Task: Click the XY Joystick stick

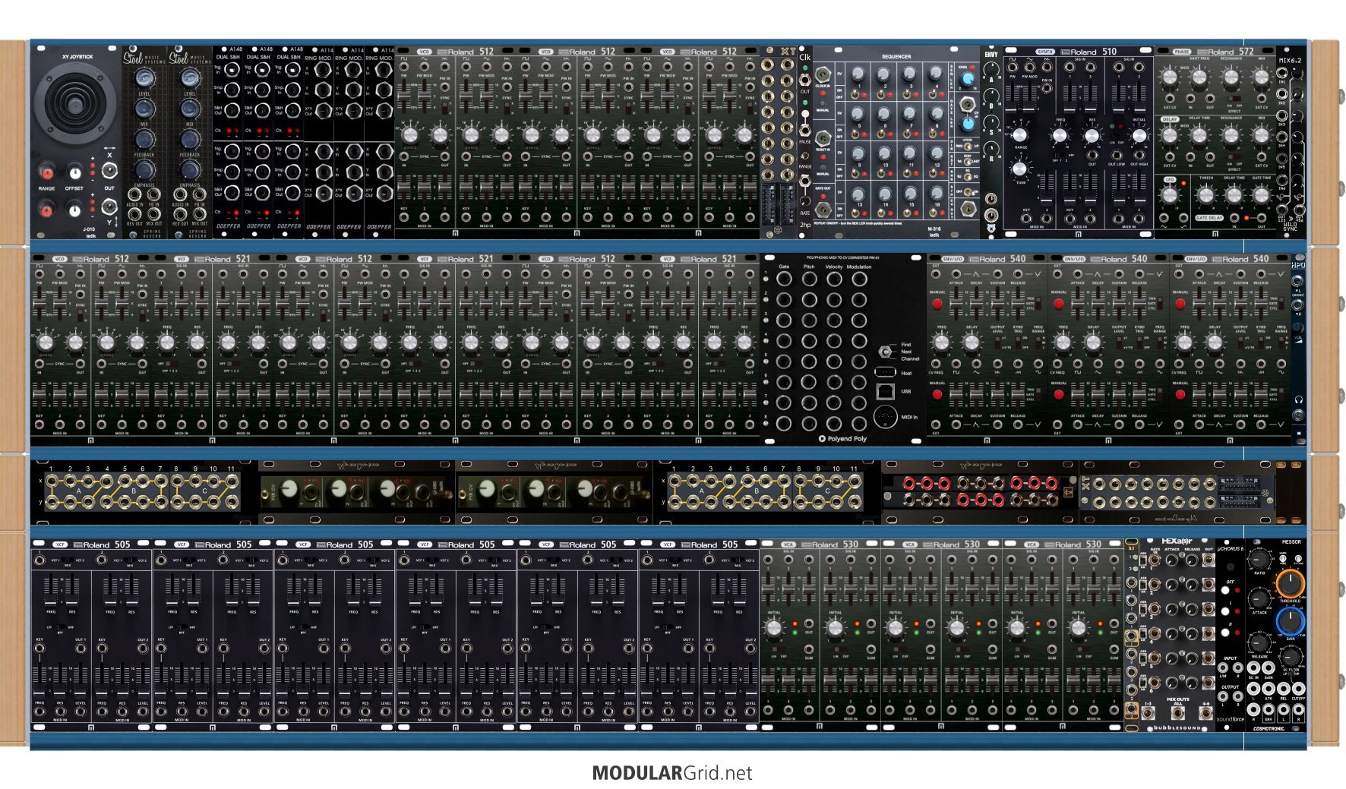Action: click(x=75, y=106)
